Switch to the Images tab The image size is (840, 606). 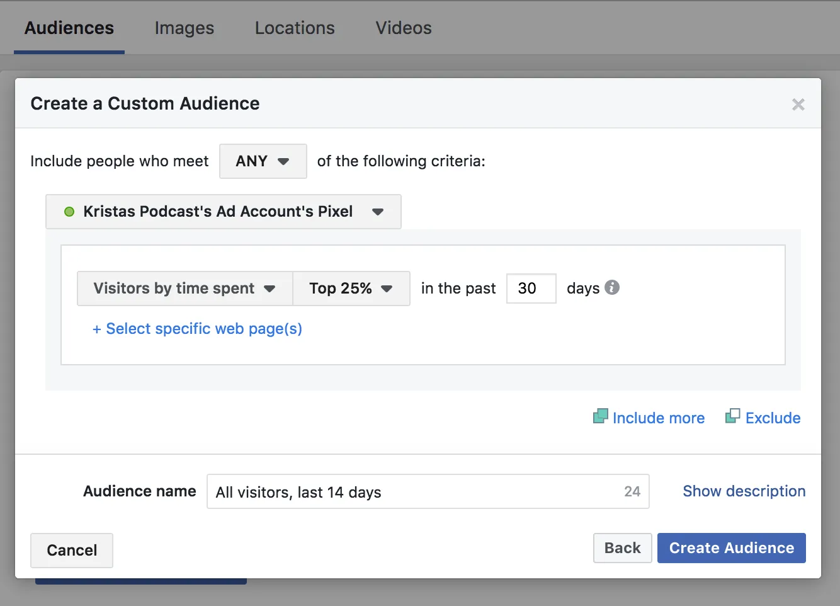[184, 28]
